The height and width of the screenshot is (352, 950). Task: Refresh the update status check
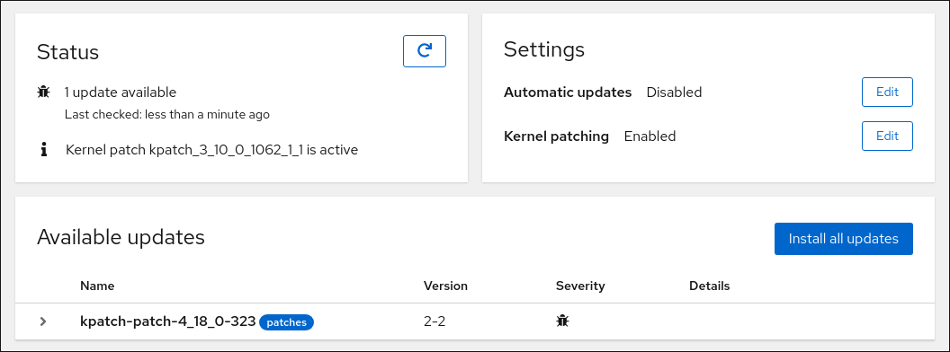pos(425,51)
